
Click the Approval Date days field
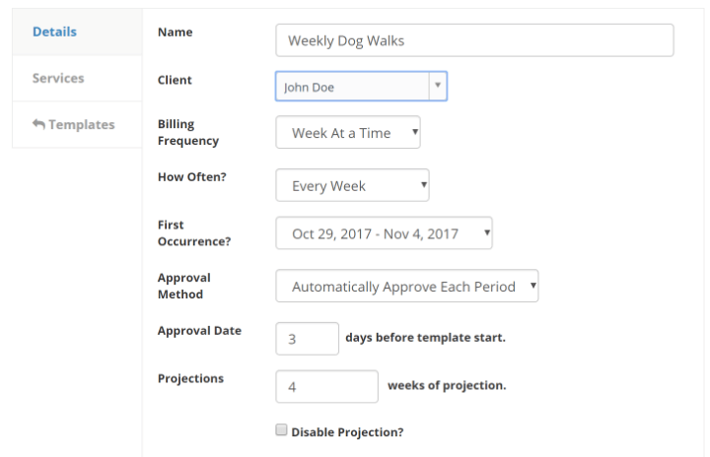307,339
